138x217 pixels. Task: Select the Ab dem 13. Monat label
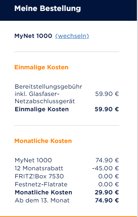click(x=42, y=200)
